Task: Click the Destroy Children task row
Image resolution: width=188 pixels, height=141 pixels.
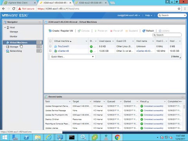Action: (x=114, y=119)
